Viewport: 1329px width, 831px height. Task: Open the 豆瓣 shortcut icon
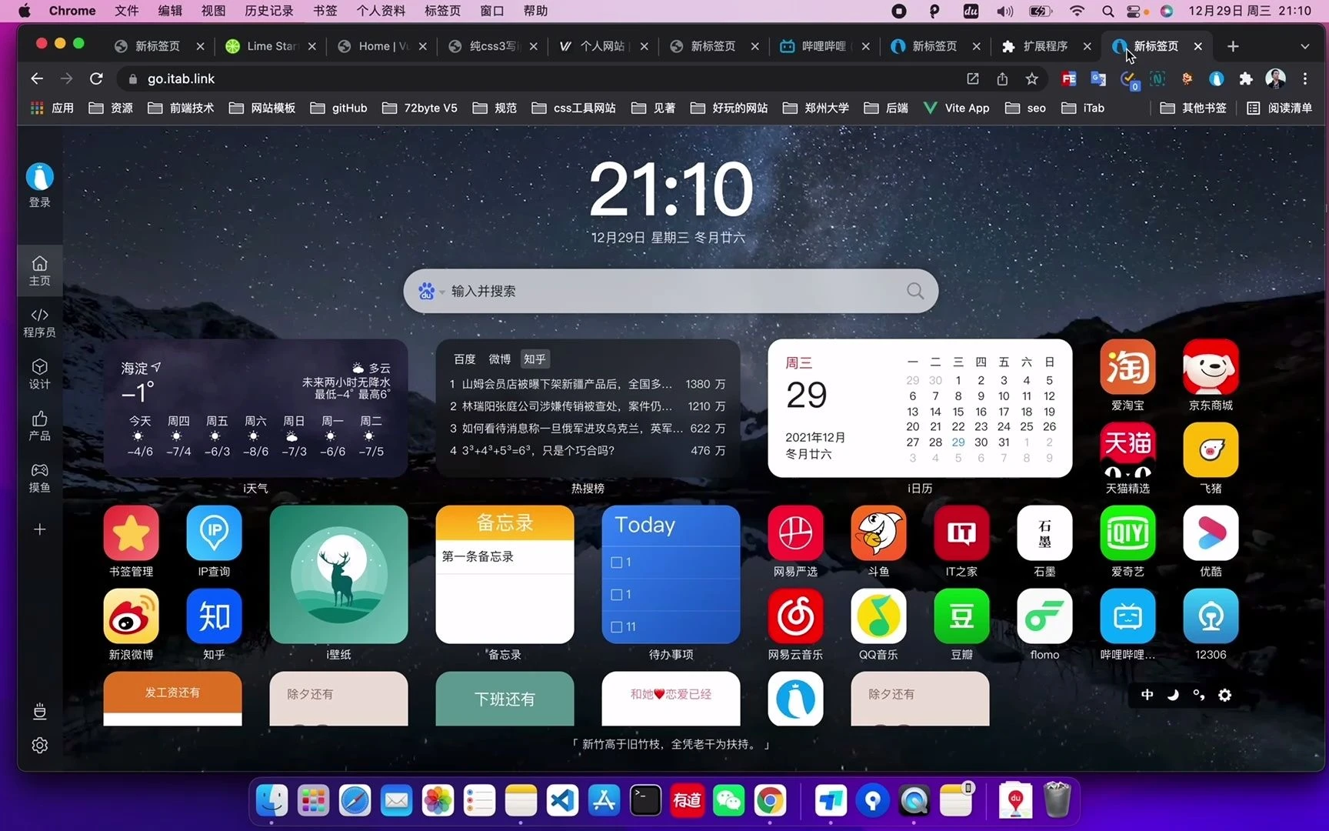pyautogui.click(x=961, y=616)
